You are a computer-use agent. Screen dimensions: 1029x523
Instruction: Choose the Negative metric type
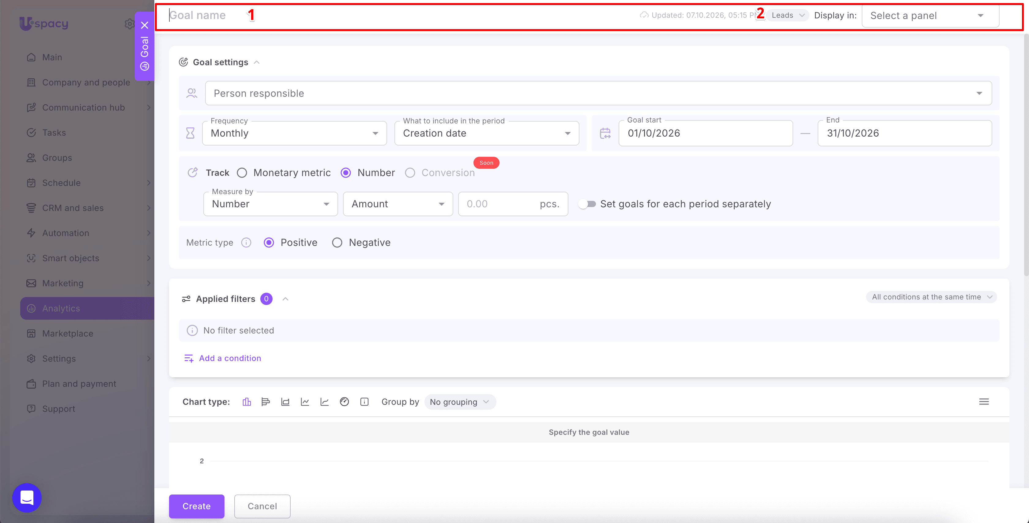[337, 243]
